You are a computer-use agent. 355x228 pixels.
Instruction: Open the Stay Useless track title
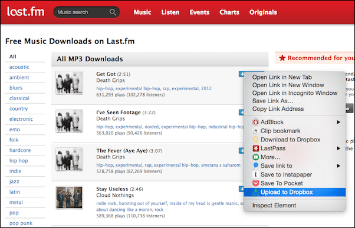click(x=112, y=189)
